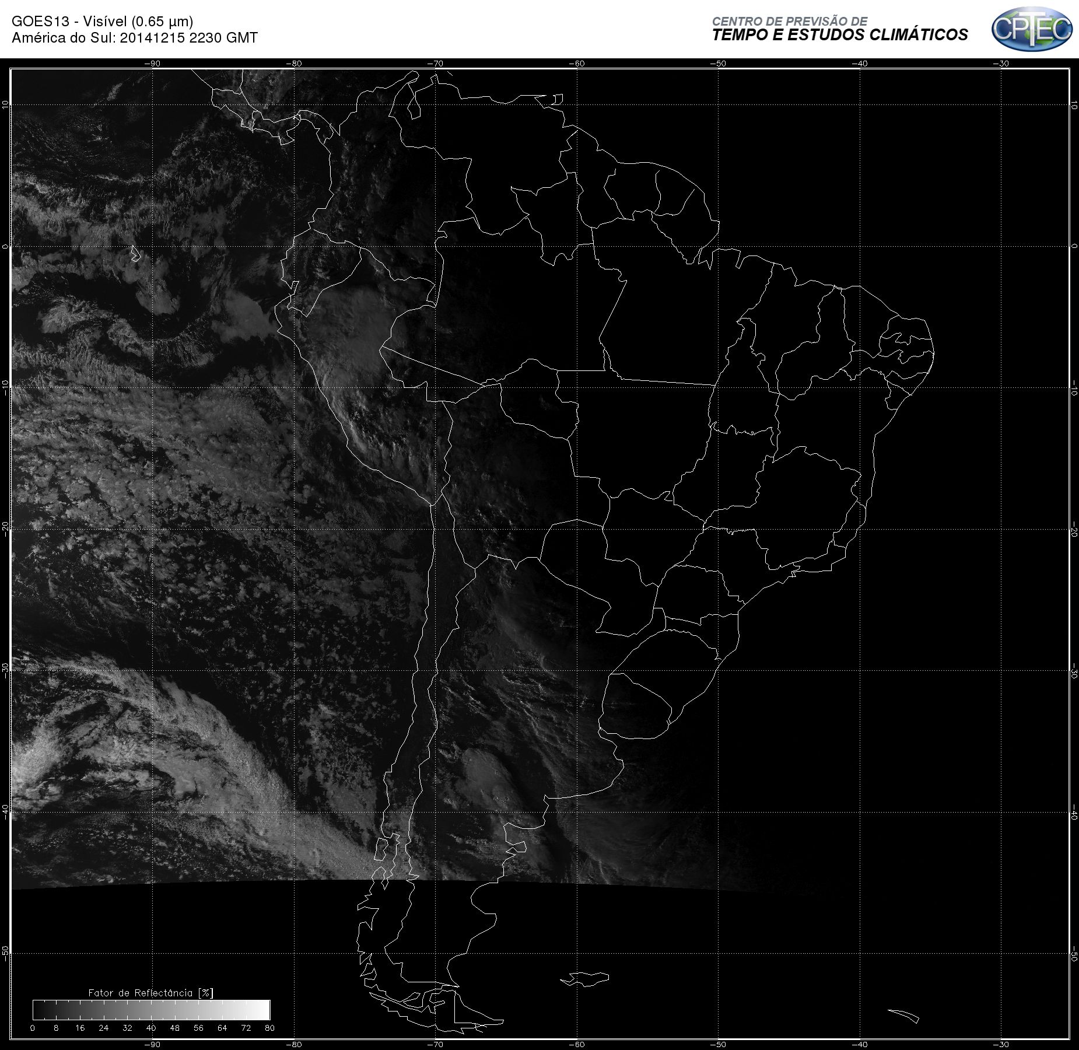This screenshot has height=1050, width=1079.
Task: Click the 'GOES13 - Visível (0.65 µm)' title
Action: tap(103, 22)
